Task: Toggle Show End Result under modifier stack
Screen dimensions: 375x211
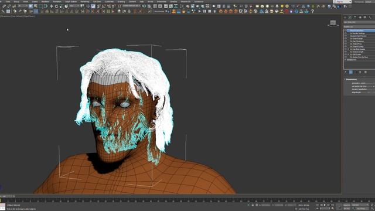Action: click(351, 72)
